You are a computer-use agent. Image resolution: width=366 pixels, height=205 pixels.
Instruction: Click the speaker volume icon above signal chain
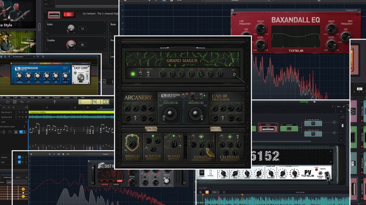314,102
